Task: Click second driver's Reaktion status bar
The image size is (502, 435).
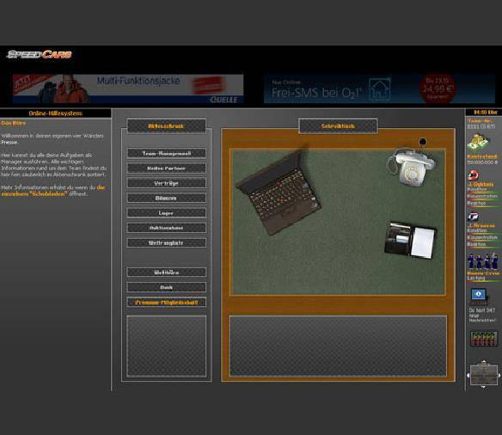Action: 484,248
